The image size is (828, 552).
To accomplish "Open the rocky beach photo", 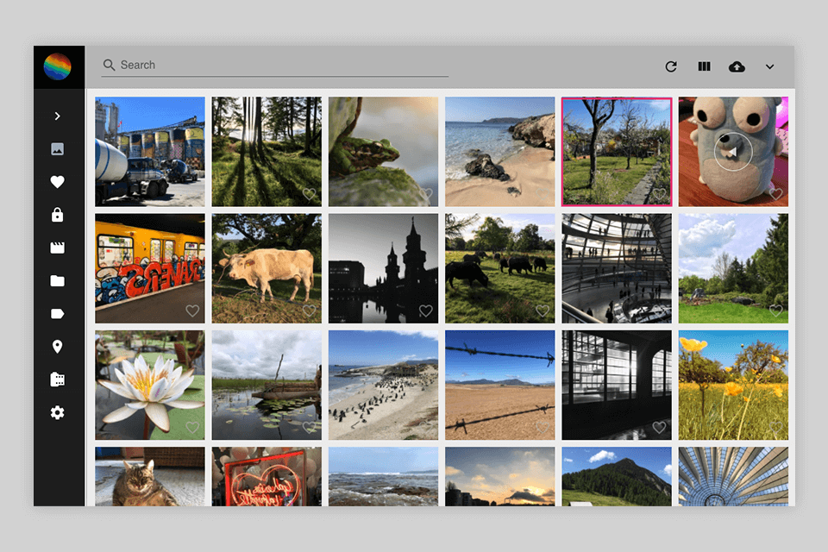I will pos(500,152).
